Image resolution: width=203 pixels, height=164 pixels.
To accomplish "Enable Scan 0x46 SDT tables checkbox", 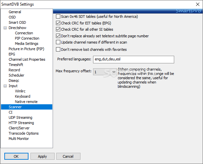I will pyautogui.click(x=58, y=16).
